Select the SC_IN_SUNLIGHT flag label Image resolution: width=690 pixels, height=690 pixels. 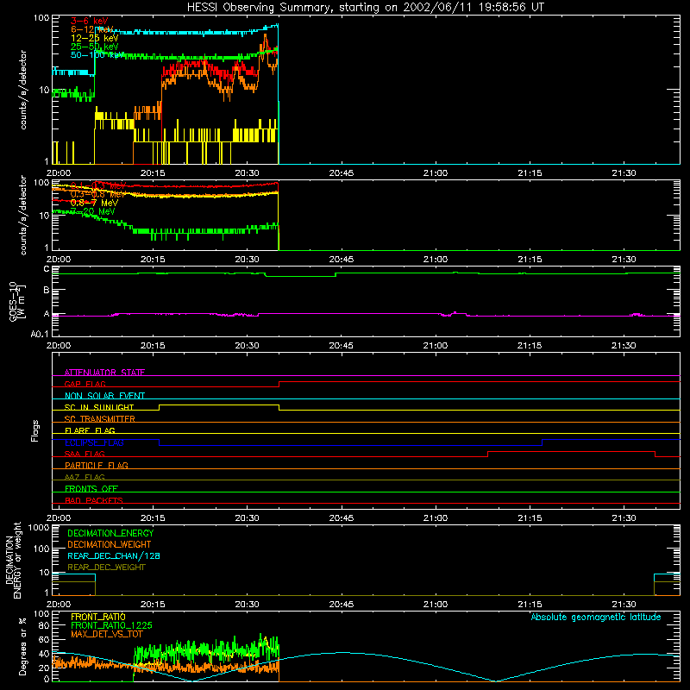99,407
